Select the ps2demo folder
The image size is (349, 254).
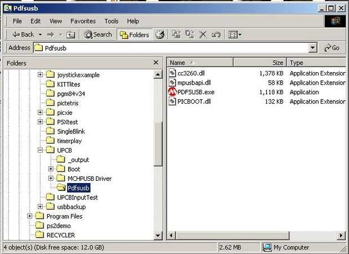(x=59, y=226)
